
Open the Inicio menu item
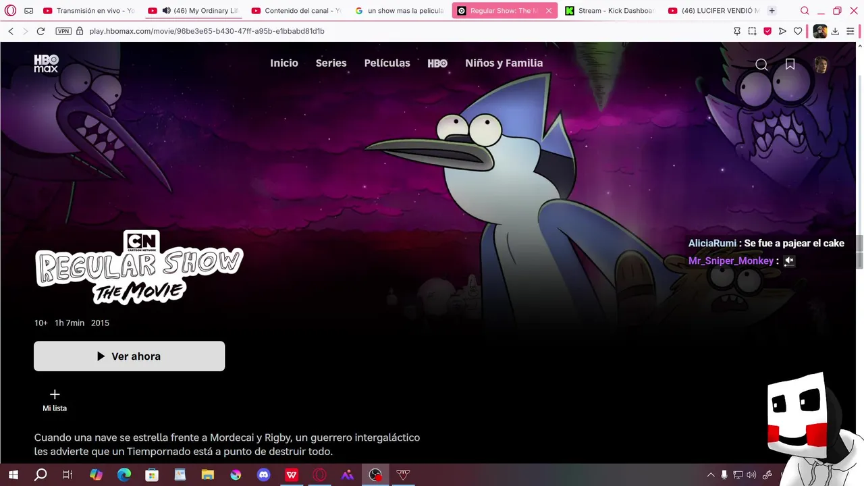[284, 63]
